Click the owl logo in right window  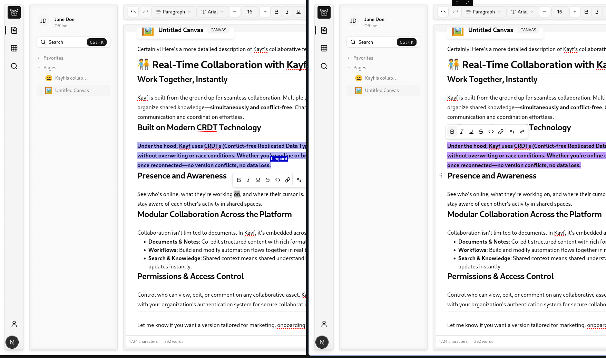pyautogui.click(x=324, y=12)
